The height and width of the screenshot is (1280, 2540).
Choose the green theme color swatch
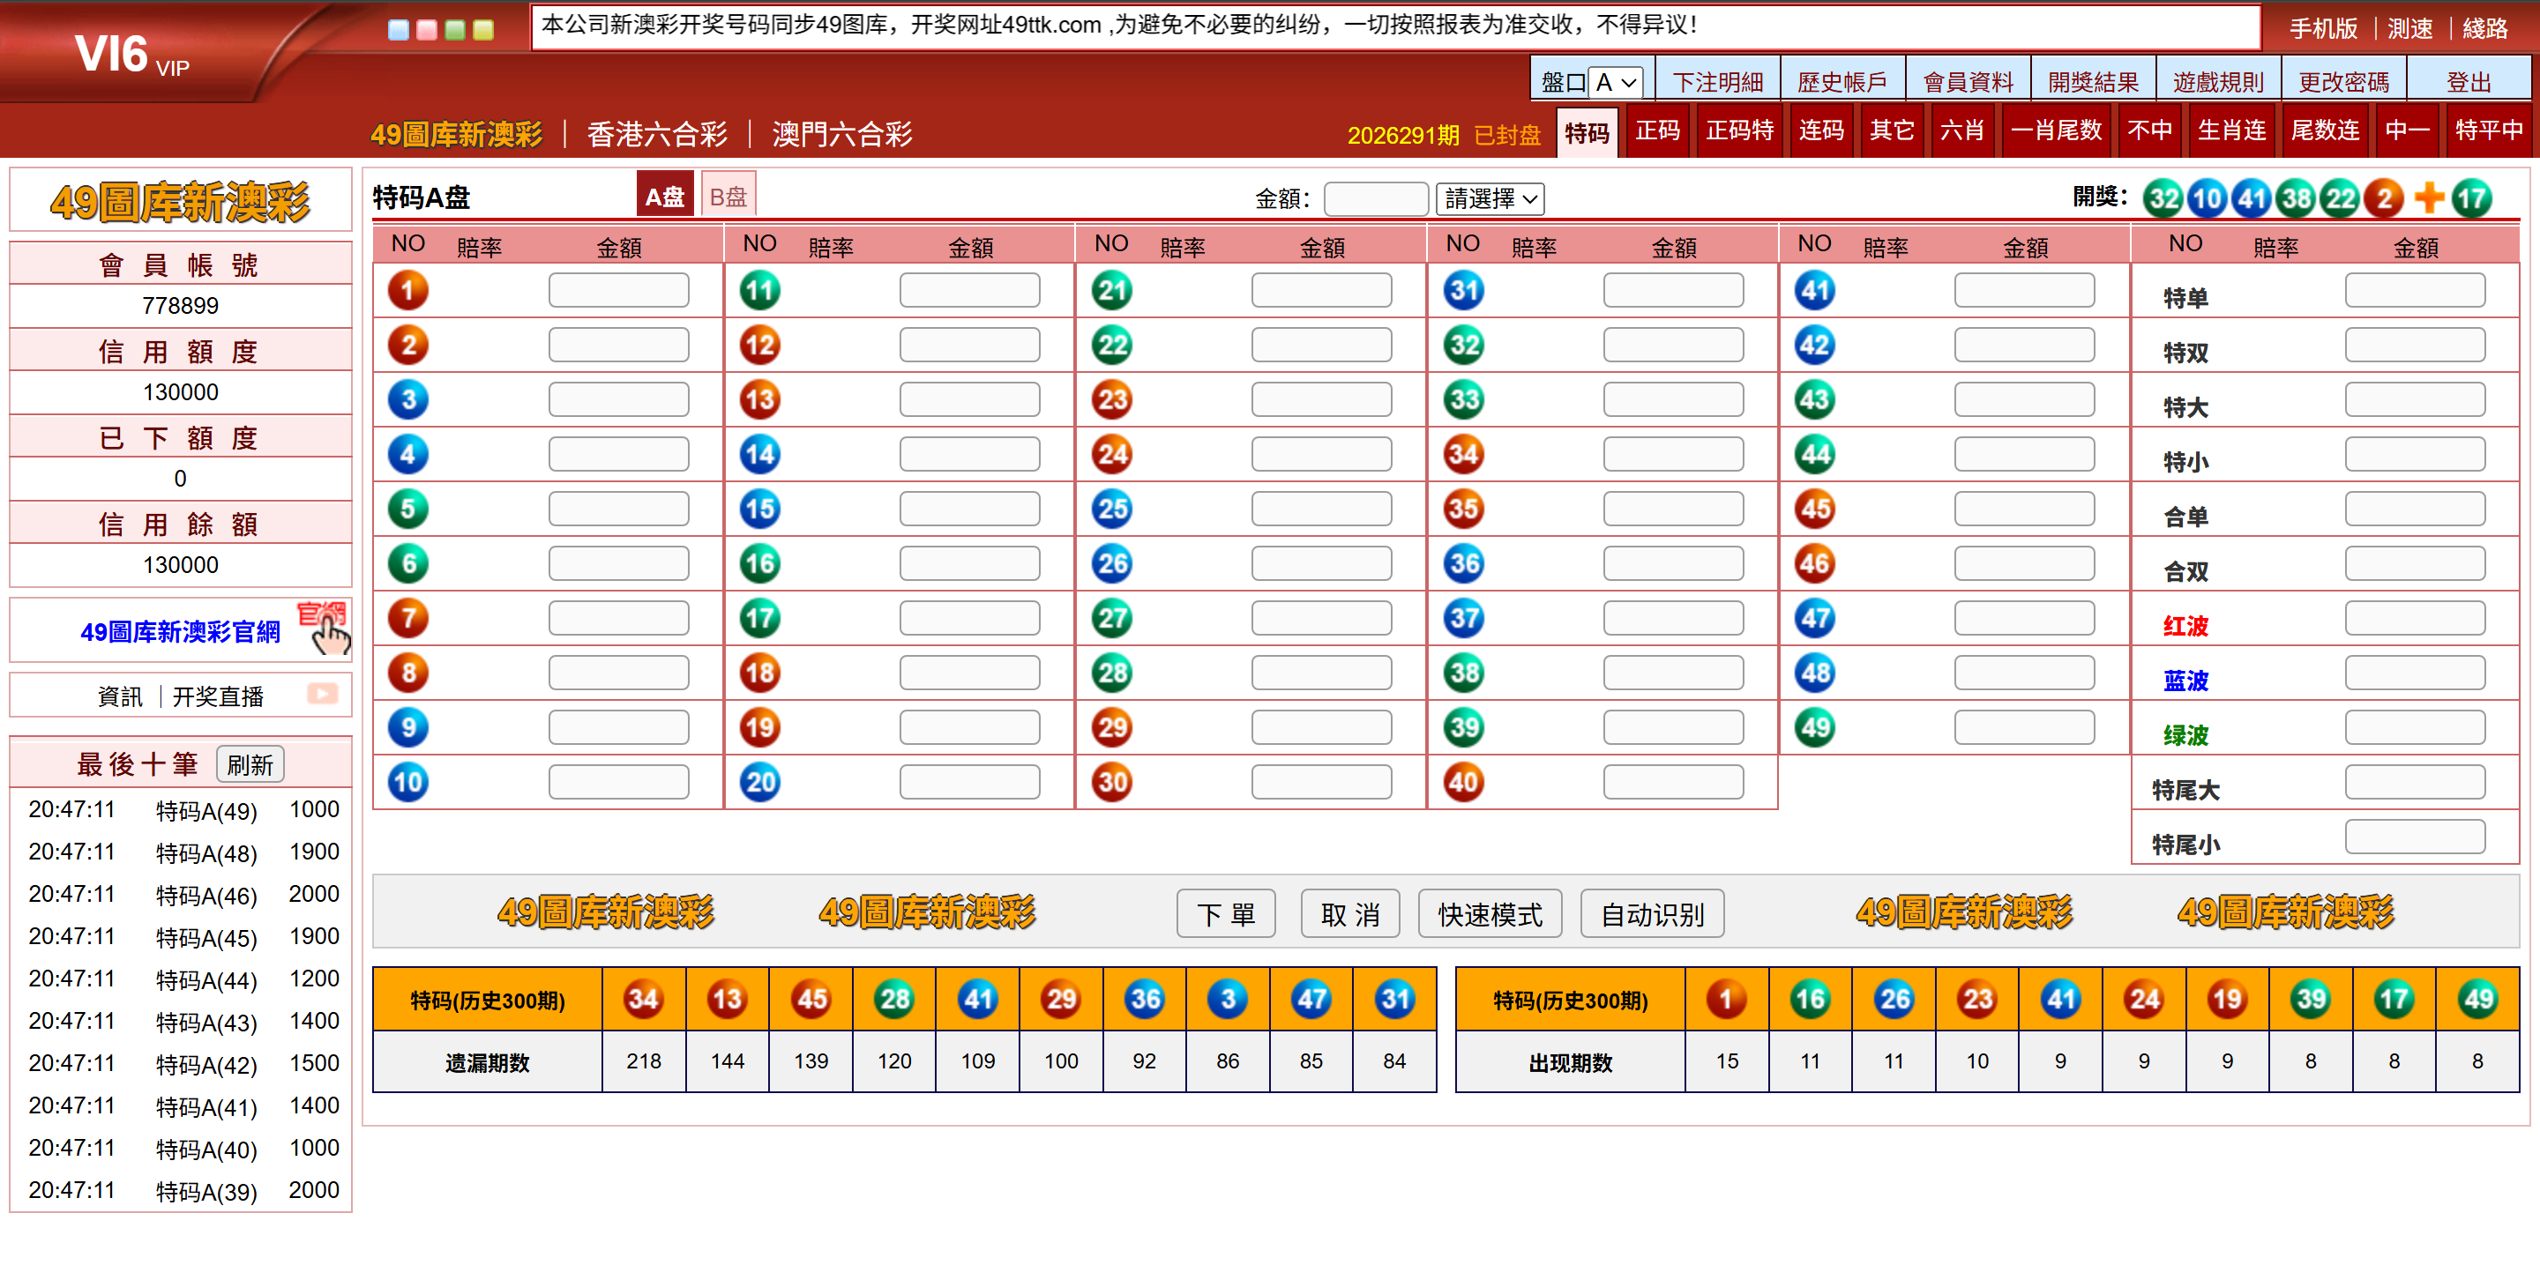pyautogui.click(x=454, y=31)
